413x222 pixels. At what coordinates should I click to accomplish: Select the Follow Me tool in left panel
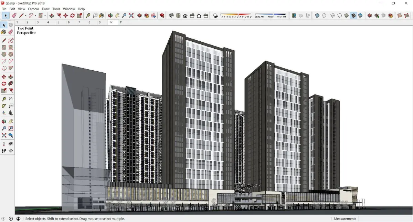11,84
